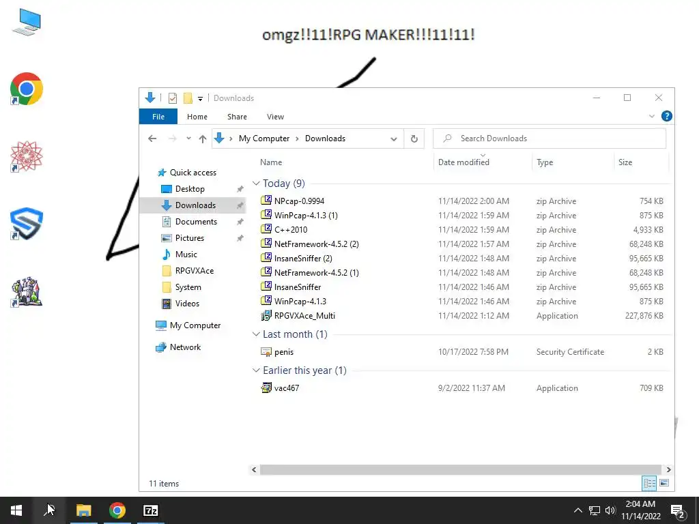This screenshot has height=524, width=699.
Task: Open the network status tray icon
Action: (595, 510)
